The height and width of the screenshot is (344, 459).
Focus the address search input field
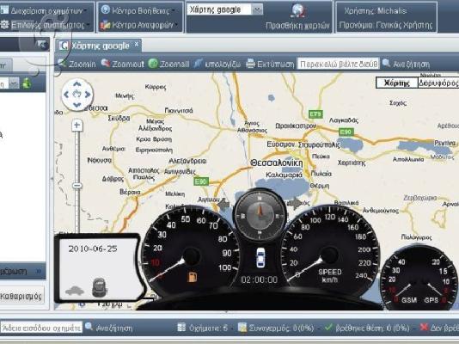point(338,64)
